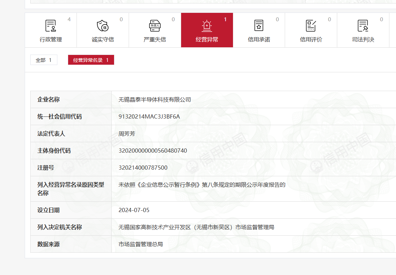Click the count badge 4 on 行政管理
Viewport: 396px width, 275px height.
(69, 19)
